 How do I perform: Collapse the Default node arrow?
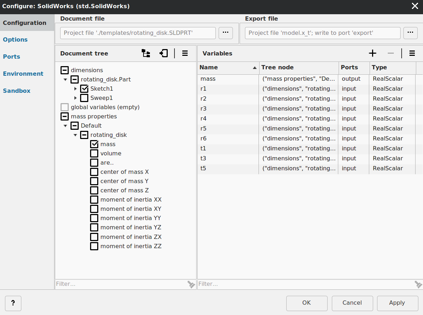pos(65,126)
